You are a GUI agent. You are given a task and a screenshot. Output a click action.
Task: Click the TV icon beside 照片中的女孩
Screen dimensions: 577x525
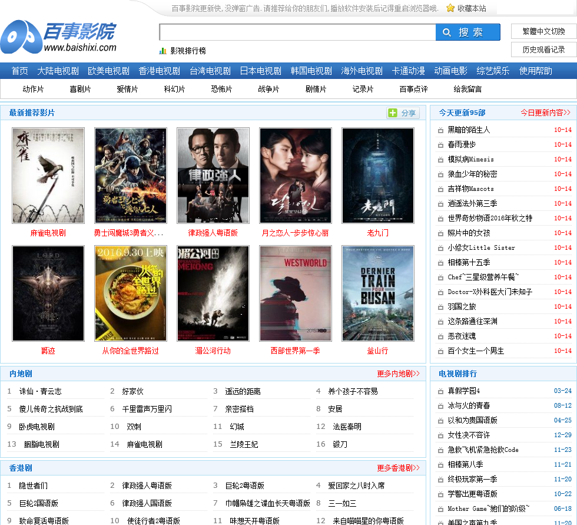coord(440,233)
